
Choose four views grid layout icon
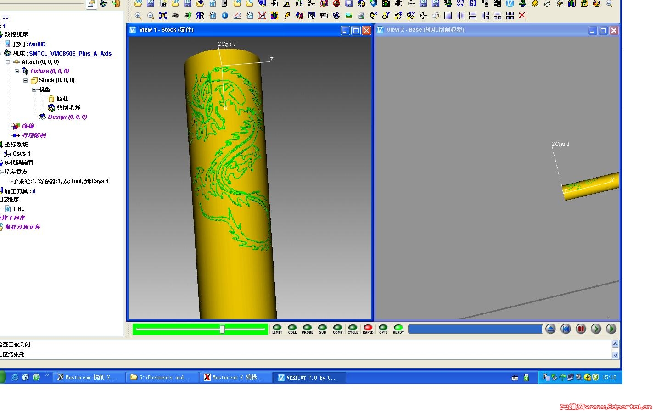click(x=510, y=16)
